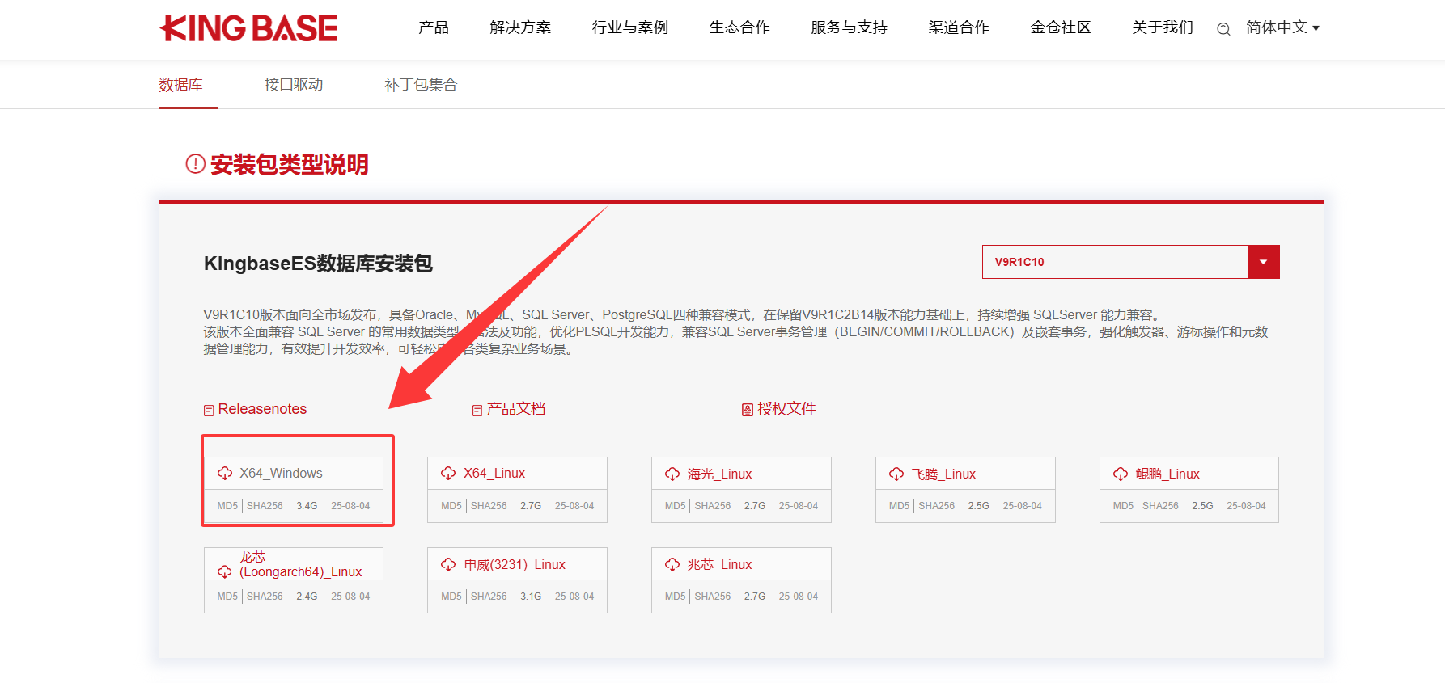Switch to the 数据库 tab

pyautogui.click(x=180, y=85)
